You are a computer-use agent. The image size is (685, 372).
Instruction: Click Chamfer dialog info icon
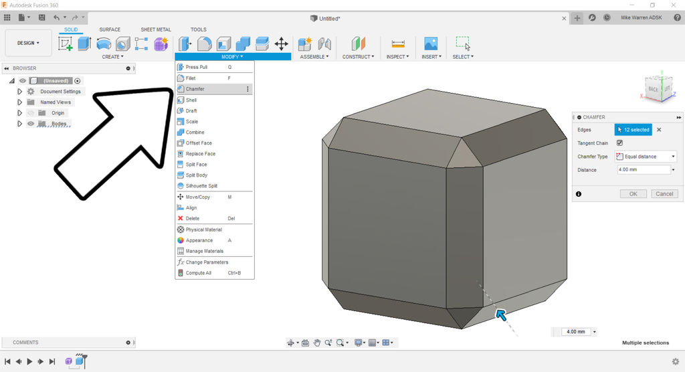click(579, 194)
